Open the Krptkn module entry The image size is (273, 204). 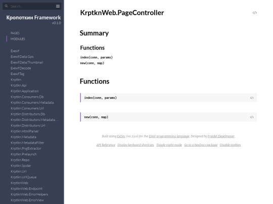[16, 80]
